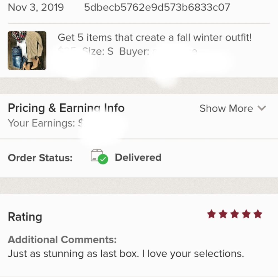This screenshot has height=277, width=278.
Task: Click the fifth rating star
Action: tap(258, 214)
